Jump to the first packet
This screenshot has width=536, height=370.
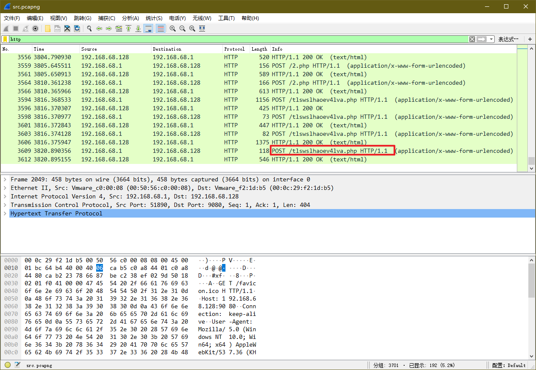128,29
